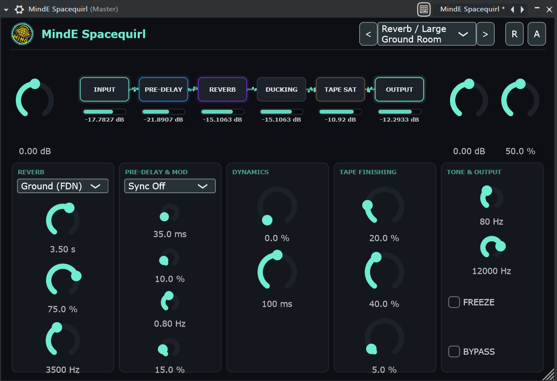Screen dimensions: 557x381
Task: Enable the BYPASS checkbox
Action: pyautogui.click(x=454, y=351)
